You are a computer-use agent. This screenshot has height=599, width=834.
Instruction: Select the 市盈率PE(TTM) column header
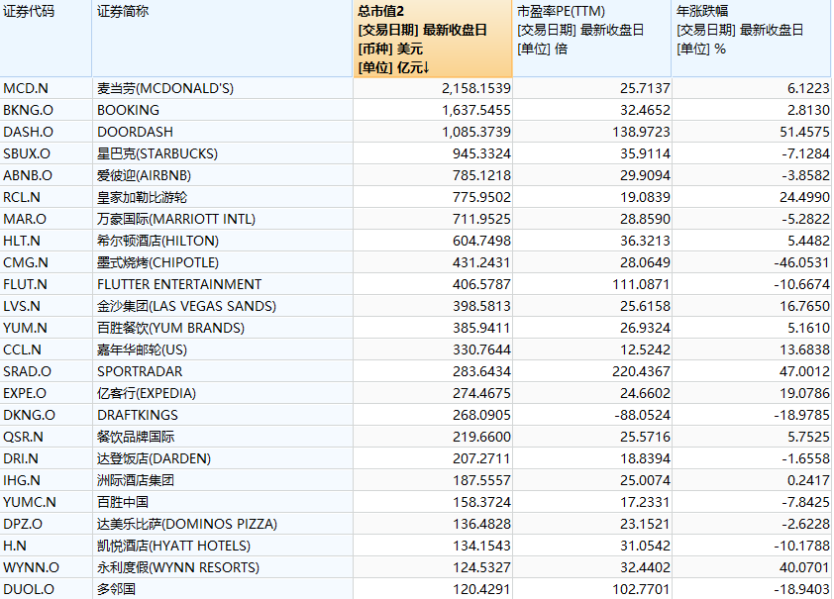[591, 39]
